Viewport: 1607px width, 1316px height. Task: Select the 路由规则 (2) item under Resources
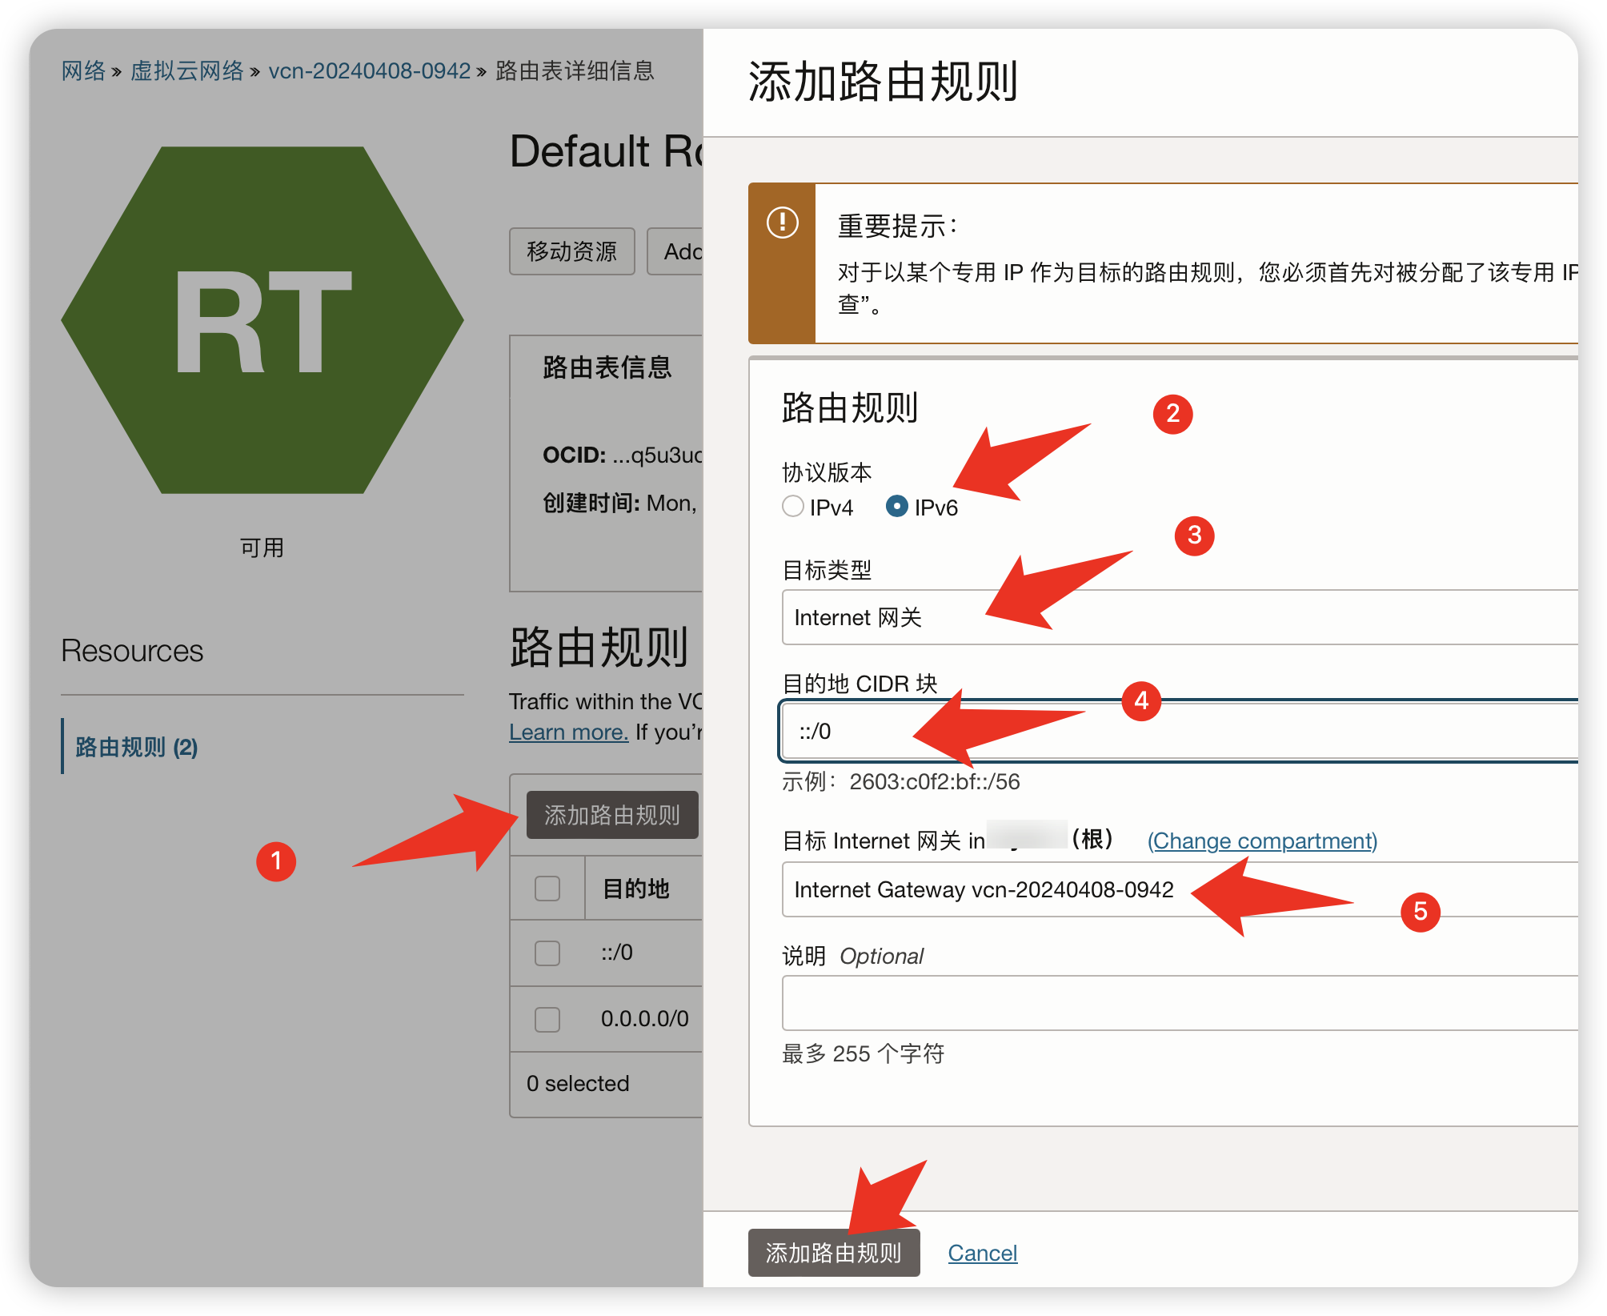(133, 747)
